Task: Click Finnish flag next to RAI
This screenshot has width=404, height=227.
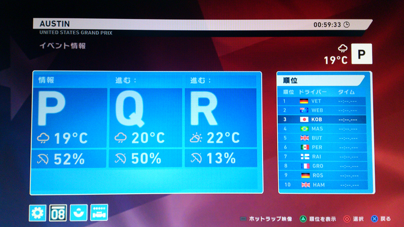Action: point(306,156)
